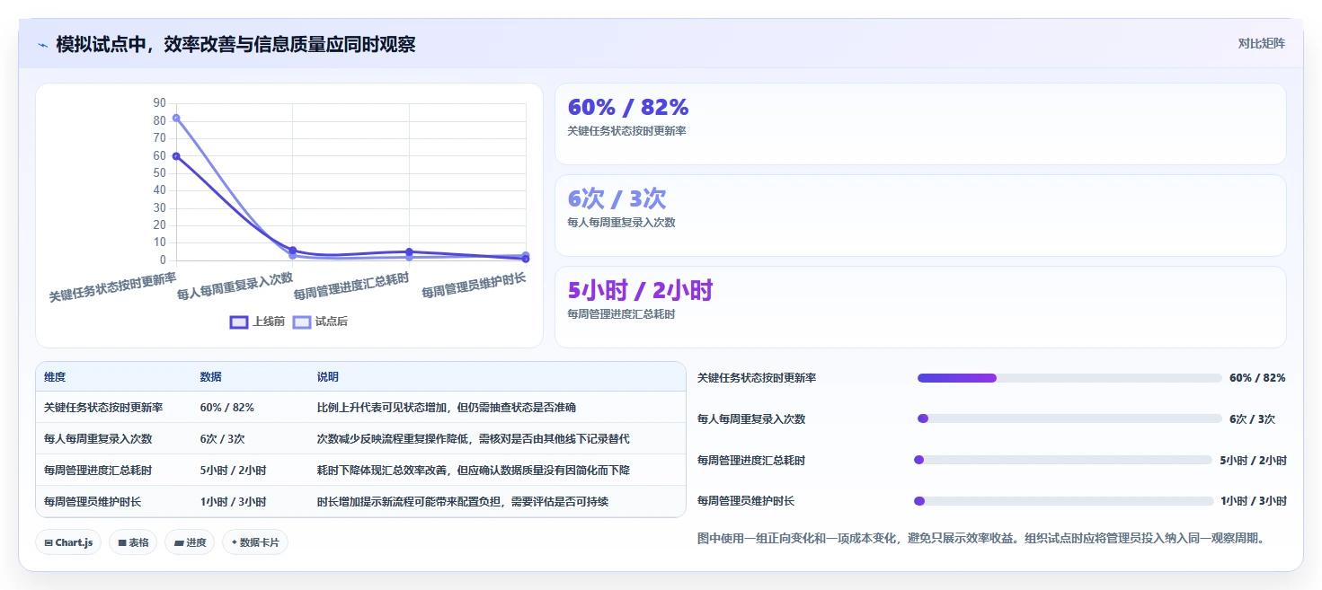Click the progress bar for 每人每周重复录入次数
This screenshot has height=590, width=1322.
pyautogui.click(x=1069, y=419)
